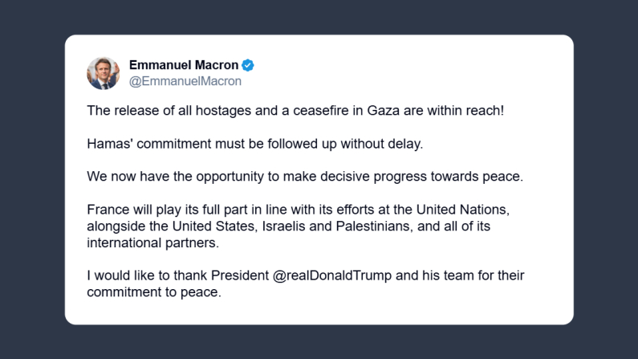Screen dimensions: 638x359
Task: Click the sentence about hostages and ceasefire
Action: [x=295, y=110]
